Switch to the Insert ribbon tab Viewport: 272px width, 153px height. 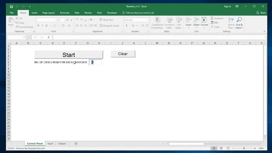[x=34, y=13]
